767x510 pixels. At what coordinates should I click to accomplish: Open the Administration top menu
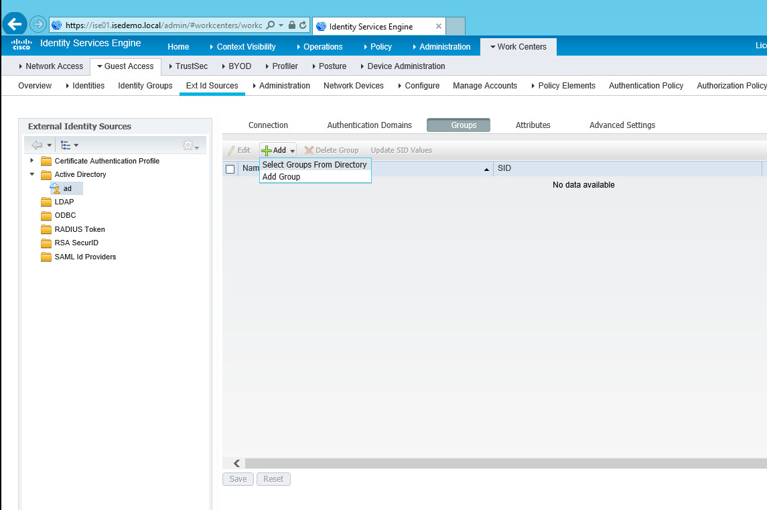(x=441, y=46)
